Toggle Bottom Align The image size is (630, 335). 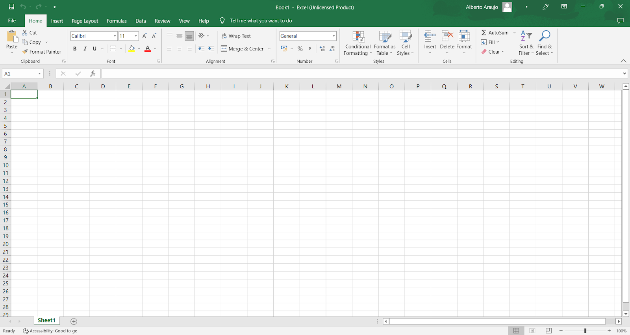(x=189, y=36)
